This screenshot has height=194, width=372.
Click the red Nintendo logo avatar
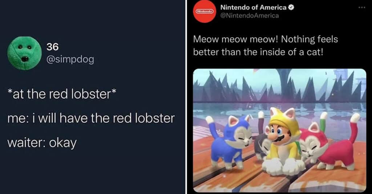pos(206,12)
